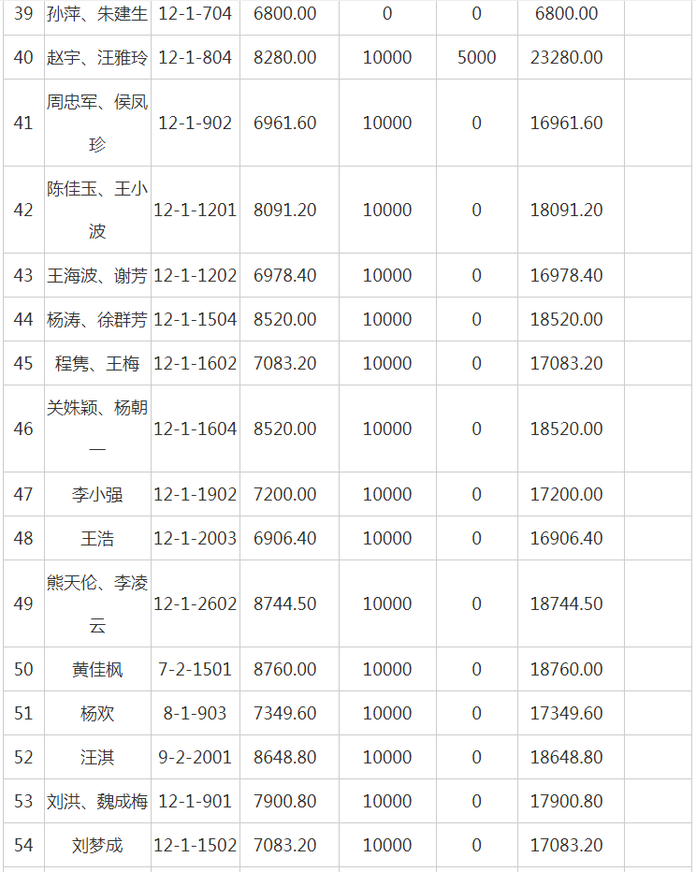Select room number 12-1-804
Viewport: 696px width, 872px height.
pos(195,57)
